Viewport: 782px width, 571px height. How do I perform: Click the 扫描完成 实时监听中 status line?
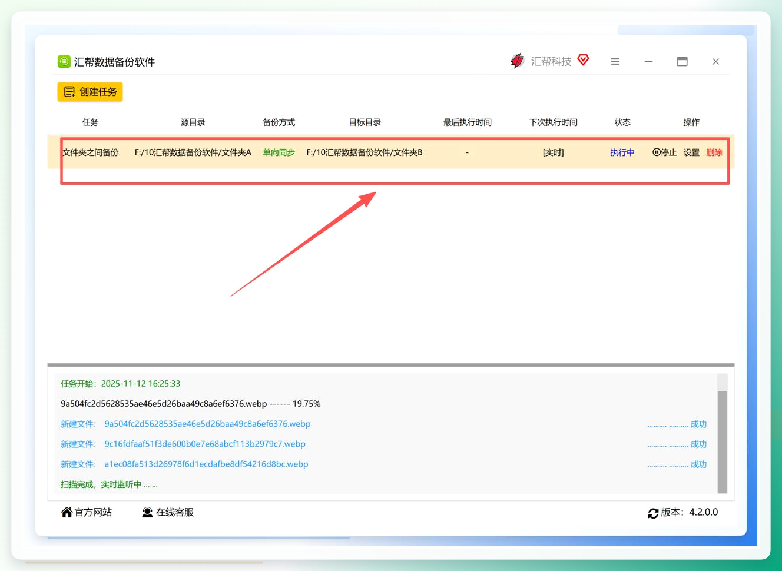pyautogui.click(x=109, y=484)
